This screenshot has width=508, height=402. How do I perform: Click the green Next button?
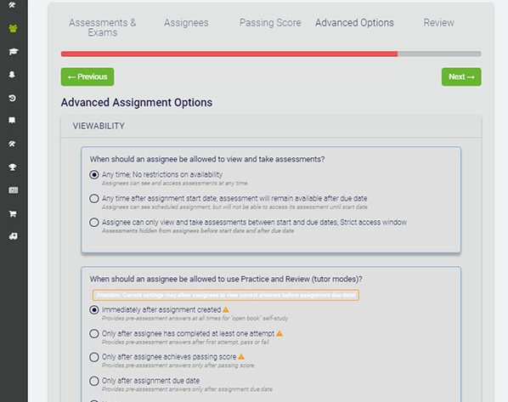pyautogui.click(x=461, y=76)
